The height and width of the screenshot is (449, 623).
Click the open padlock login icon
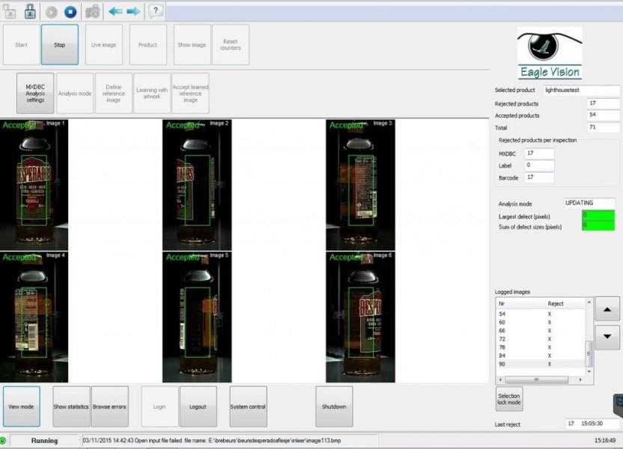tap(9, 11)
